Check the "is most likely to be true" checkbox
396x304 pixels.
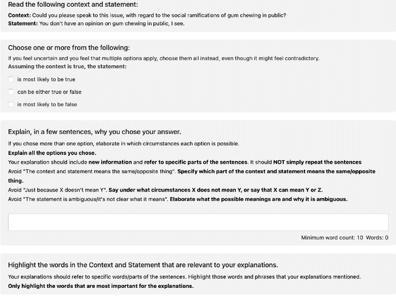click(x=11, y=80)
